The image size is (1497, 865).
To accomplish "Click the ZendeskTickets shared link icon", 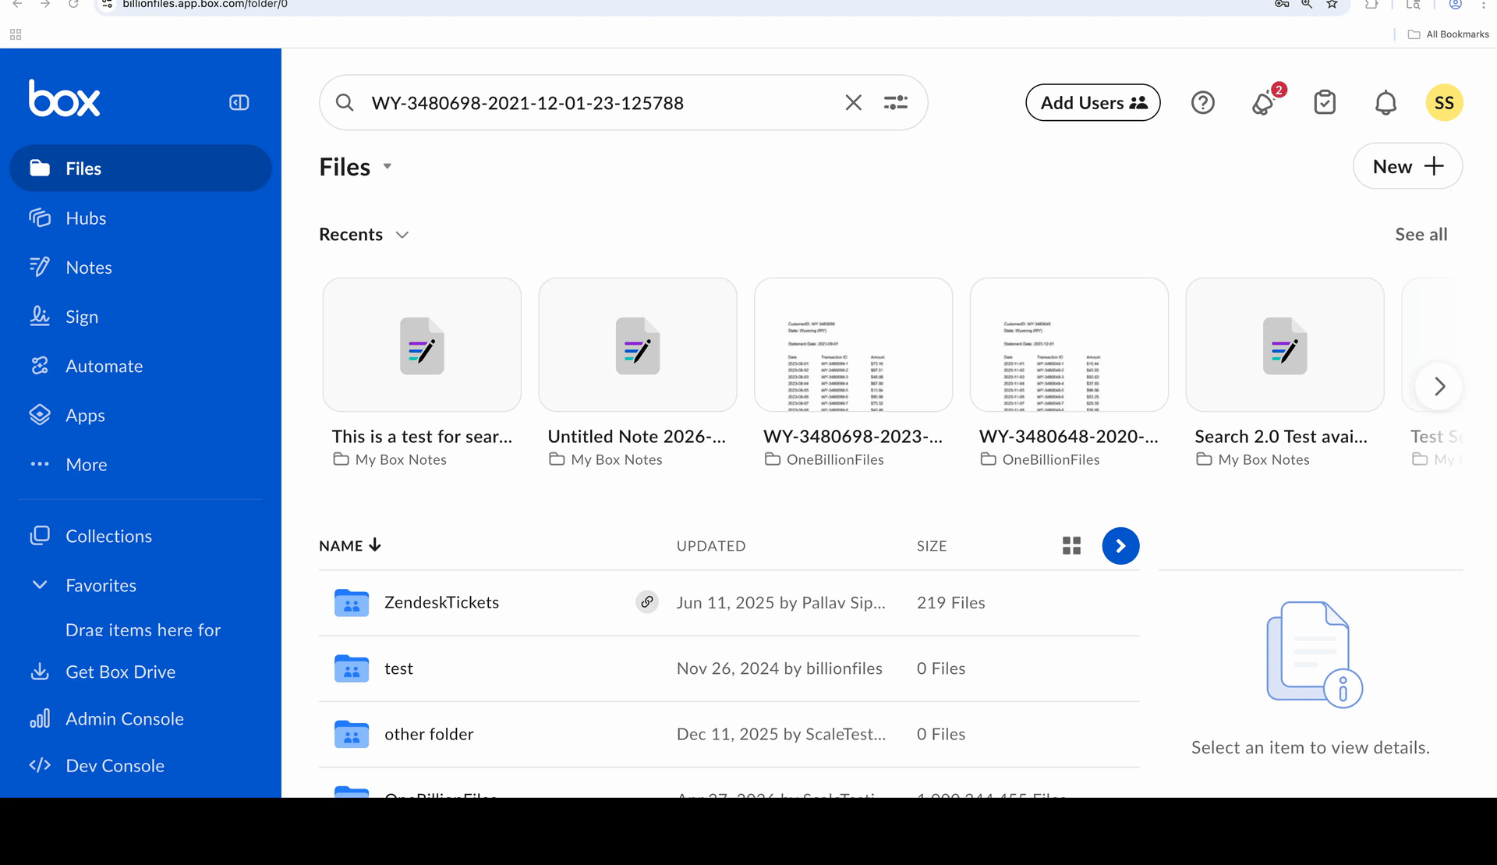I will click(x=647, y=602).
